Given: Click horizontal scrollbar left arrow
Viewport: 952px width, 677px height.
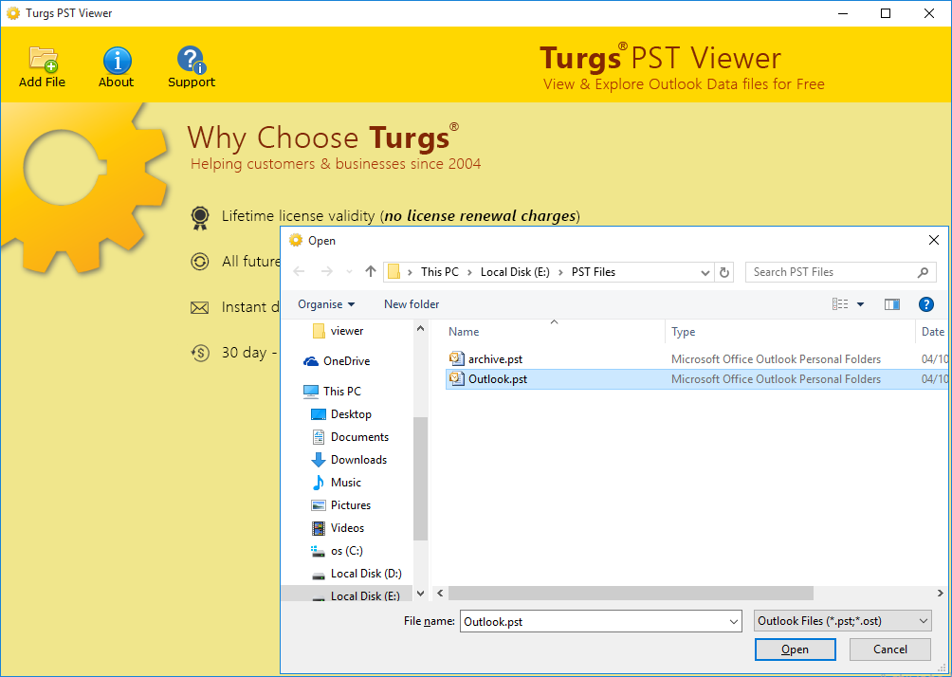Looking at the screenshot, I should [440, 594].
